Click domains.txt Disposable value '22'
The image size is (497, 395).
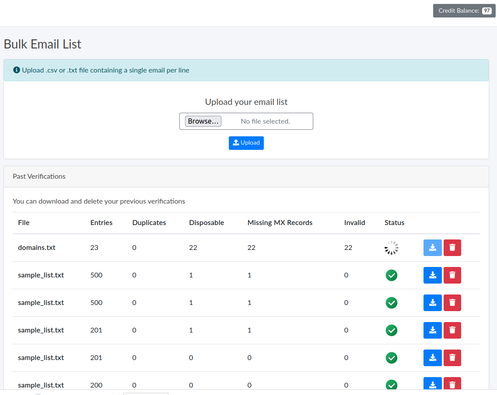click(x=193, y=247)
